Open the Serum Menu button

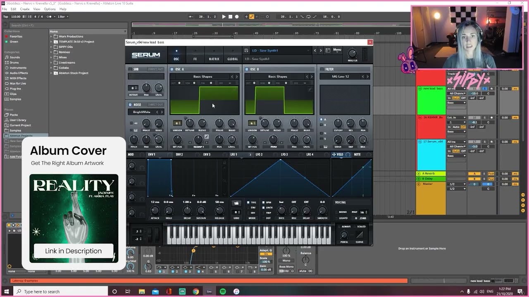coord(337,50)
